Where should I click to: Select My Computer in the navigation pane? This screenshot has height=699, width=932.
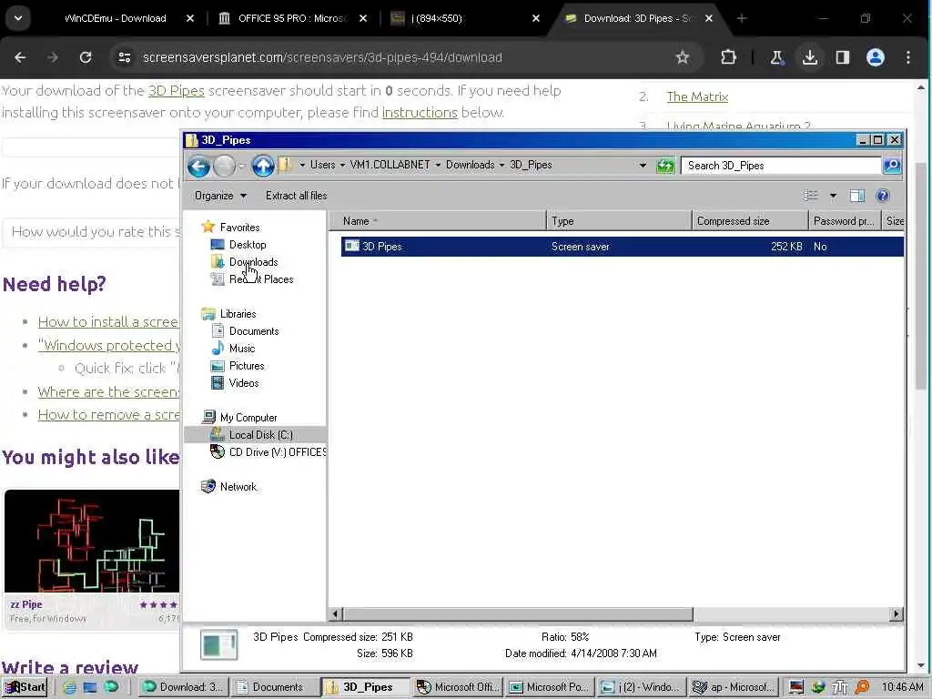tap(248, 417)
